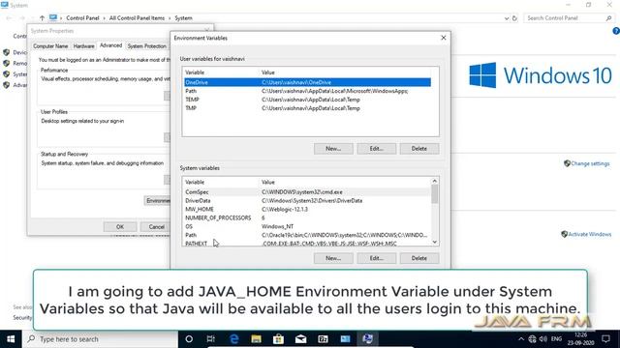This screenshot has height=348, width=620.
Task: Select the DriverData system variable
Action: click(x=307, y=201)
